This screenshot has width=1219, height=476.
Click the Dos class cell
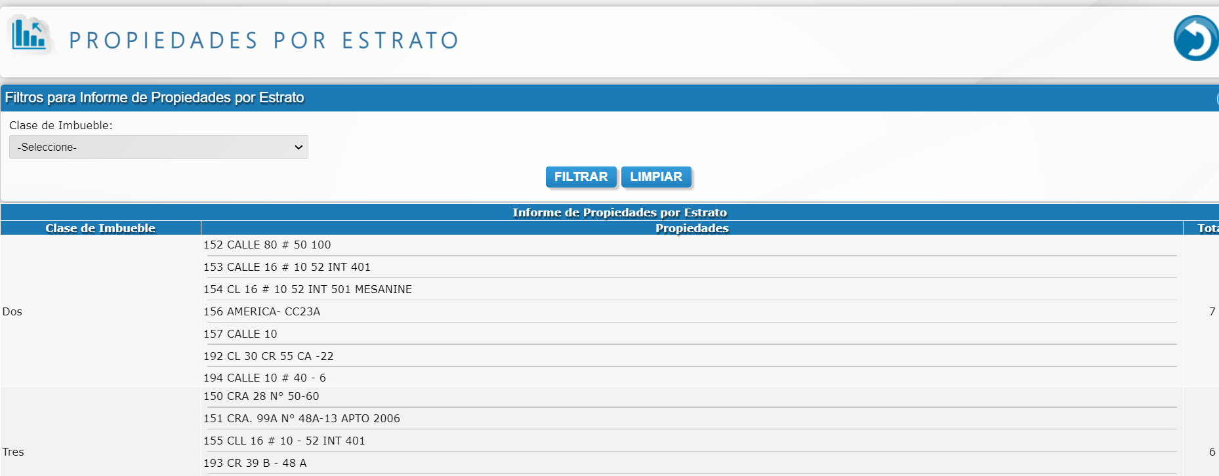pos(12,311)
